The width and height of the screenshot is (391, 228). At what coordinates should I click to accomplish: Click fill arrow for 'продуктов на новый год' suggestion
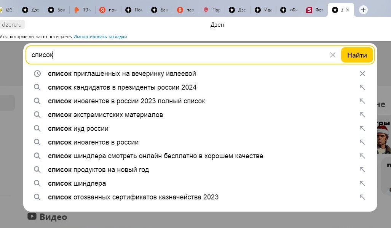362,170
